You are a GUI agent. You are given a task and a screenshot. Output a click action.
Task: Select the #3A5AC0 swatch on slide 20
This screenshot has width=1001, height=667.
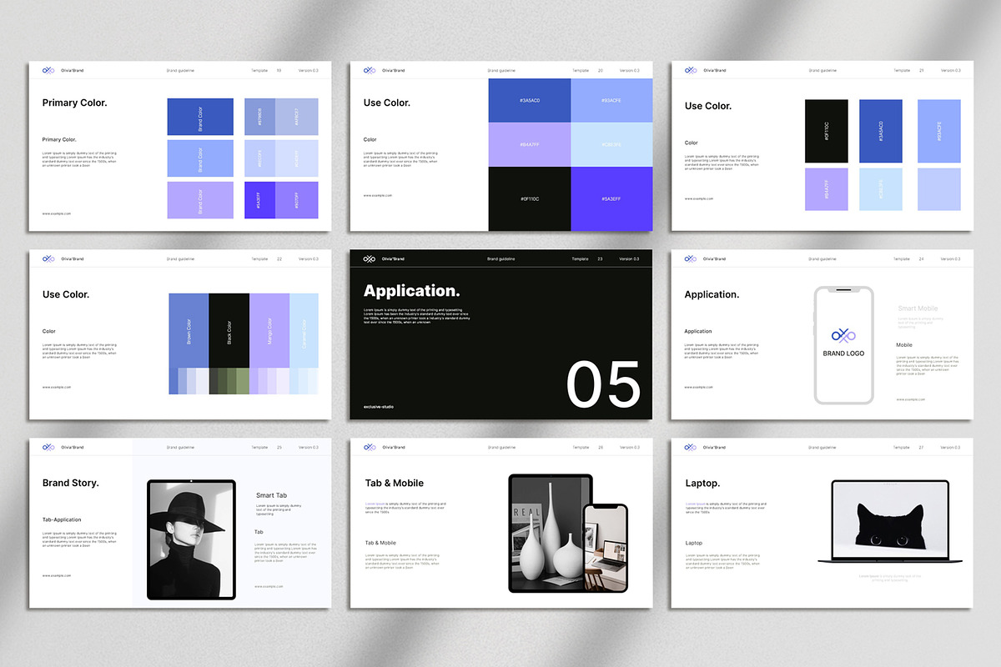(530, 100)
